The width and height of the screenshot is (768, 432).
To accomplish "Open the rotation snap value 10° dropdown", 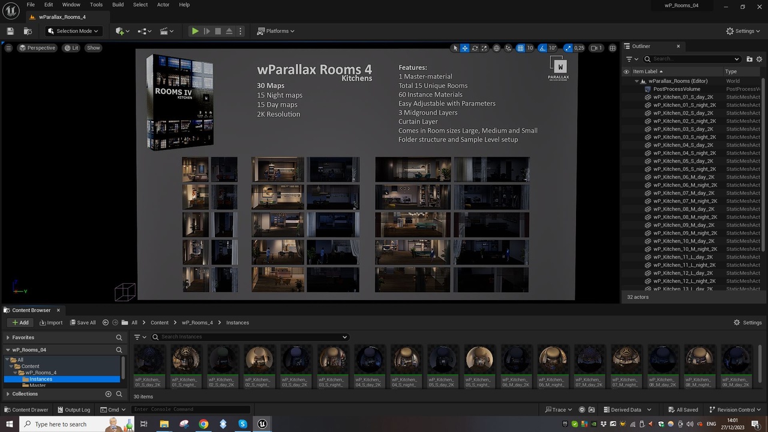I will tap(553, 48).
